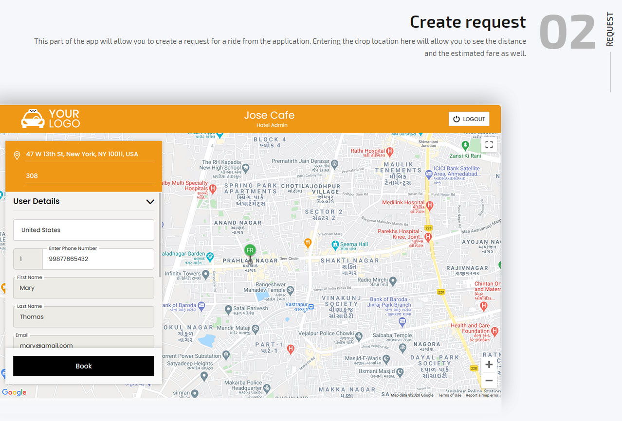
Task: Collapse the User Details section chevron
Action: [x=150, y=201]
